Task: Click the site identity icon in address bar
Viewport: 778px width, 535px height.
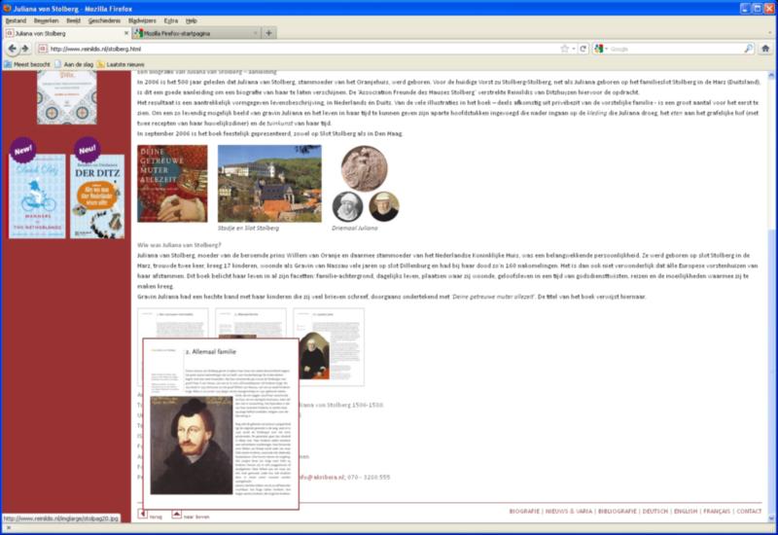Action: pyautogui.click(x=43, y=49)
